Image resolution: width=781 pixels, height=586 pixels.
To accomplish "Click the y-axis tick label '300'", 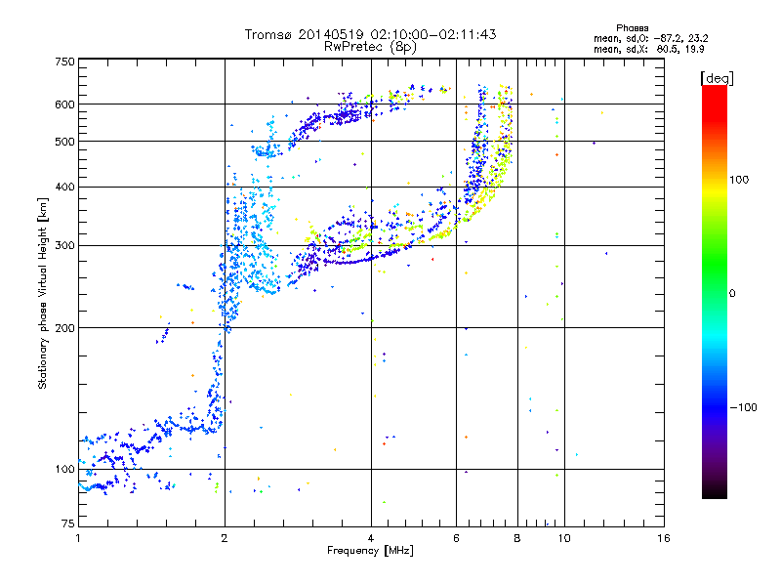I will 64,246.
